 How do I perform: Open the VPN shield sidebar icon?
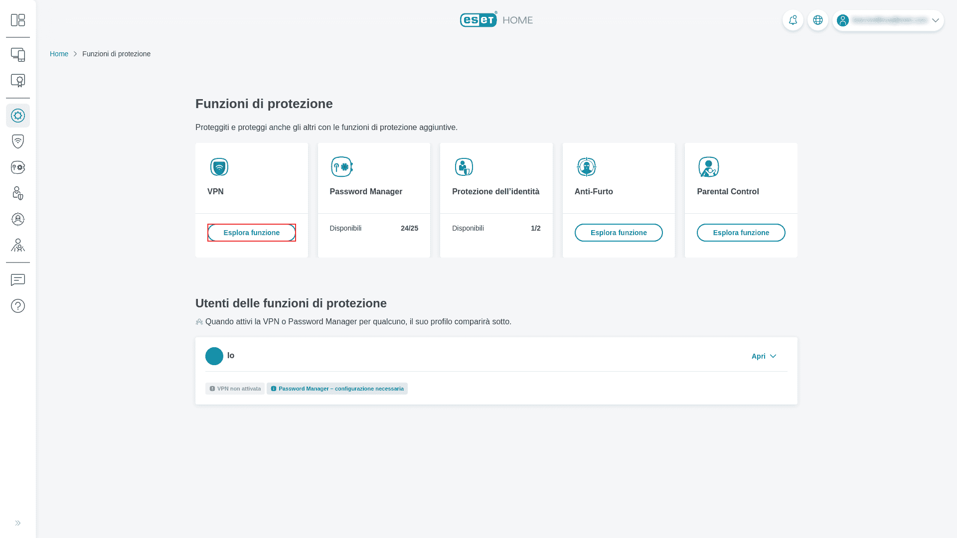click(18, 141)
